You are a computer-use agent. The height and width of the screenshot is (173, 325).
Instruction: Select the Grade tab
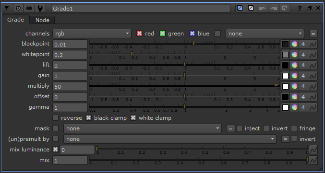(15, 20)
